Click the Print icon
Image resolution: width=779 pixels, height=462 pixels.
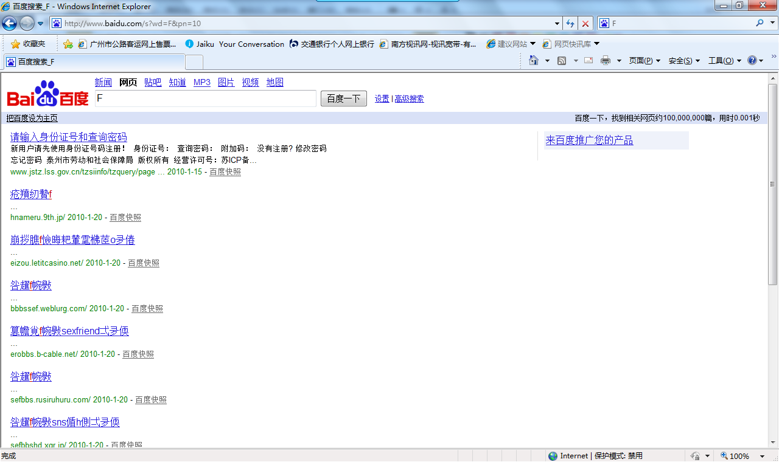[x=606, y=61]
